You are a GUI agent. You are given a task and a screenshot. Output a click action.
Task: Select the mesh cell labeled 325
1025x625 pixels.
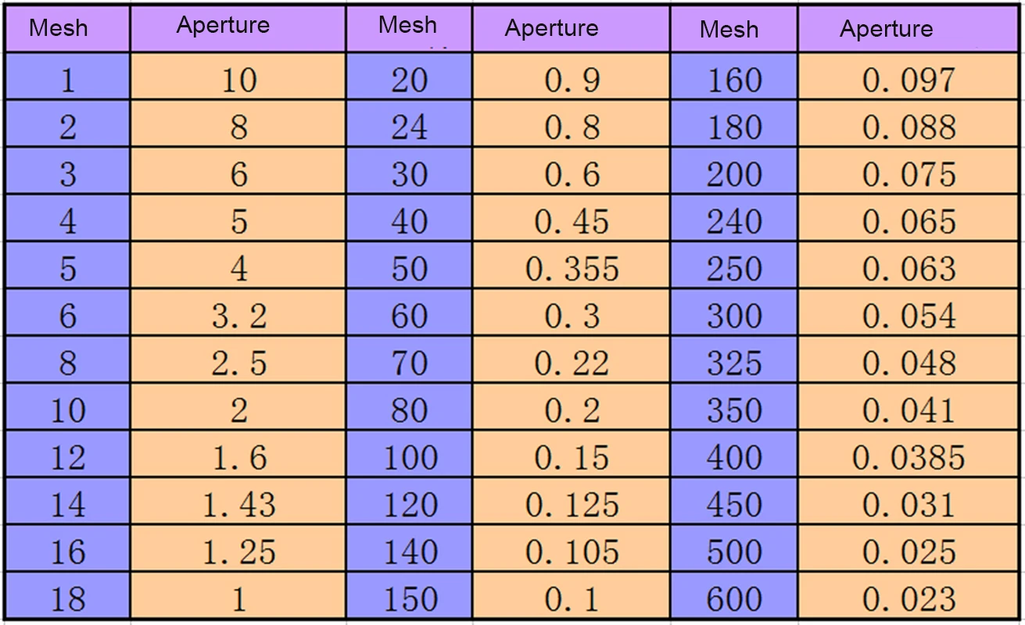pyautogui.click(x=733, y=363)
